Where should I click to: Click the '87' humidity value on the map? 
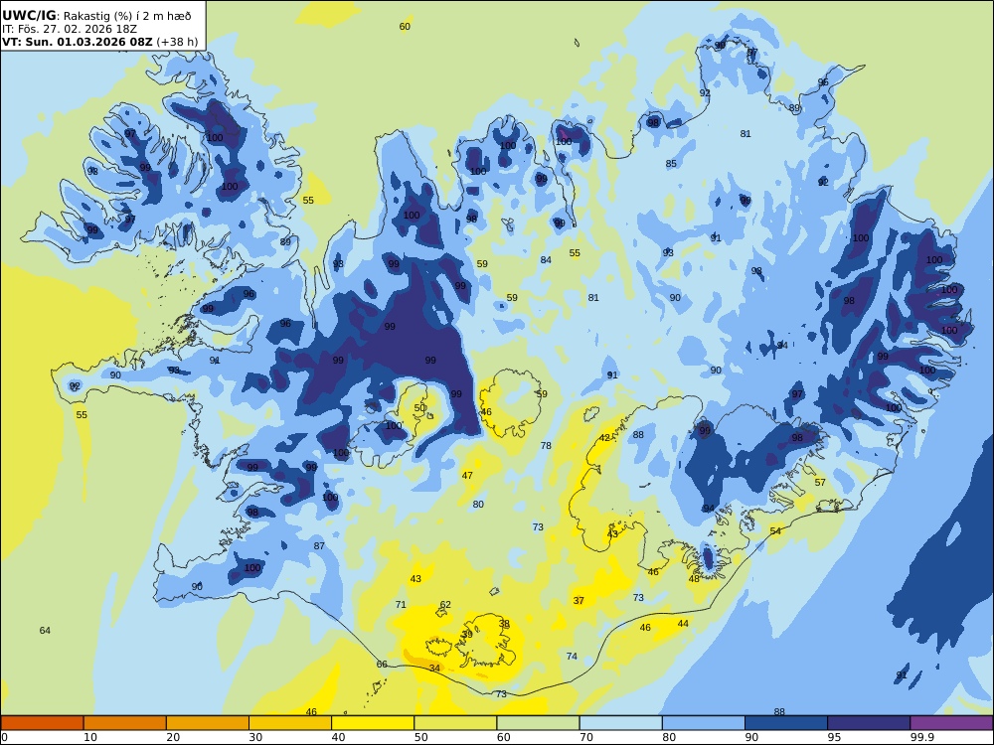coord(319,546)
